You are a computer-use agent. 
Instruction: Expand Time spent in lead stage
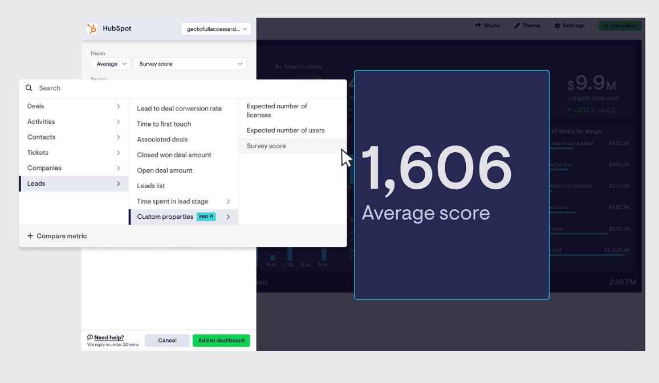click(183, 201)
